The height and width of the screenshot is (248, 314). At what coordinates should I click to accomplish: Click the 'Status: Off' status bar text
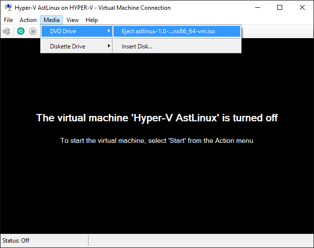tap(16, 240)
